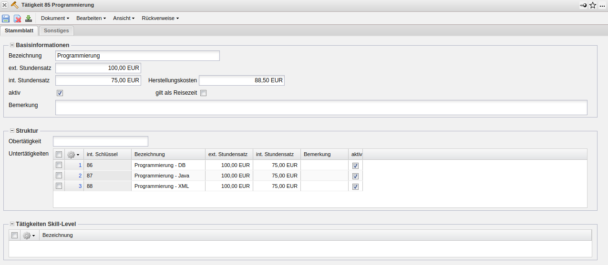Collapse the Tätigkeiten Skill-Level section
608x265 pixels.
pyautogui.click(x=12, y=224)
